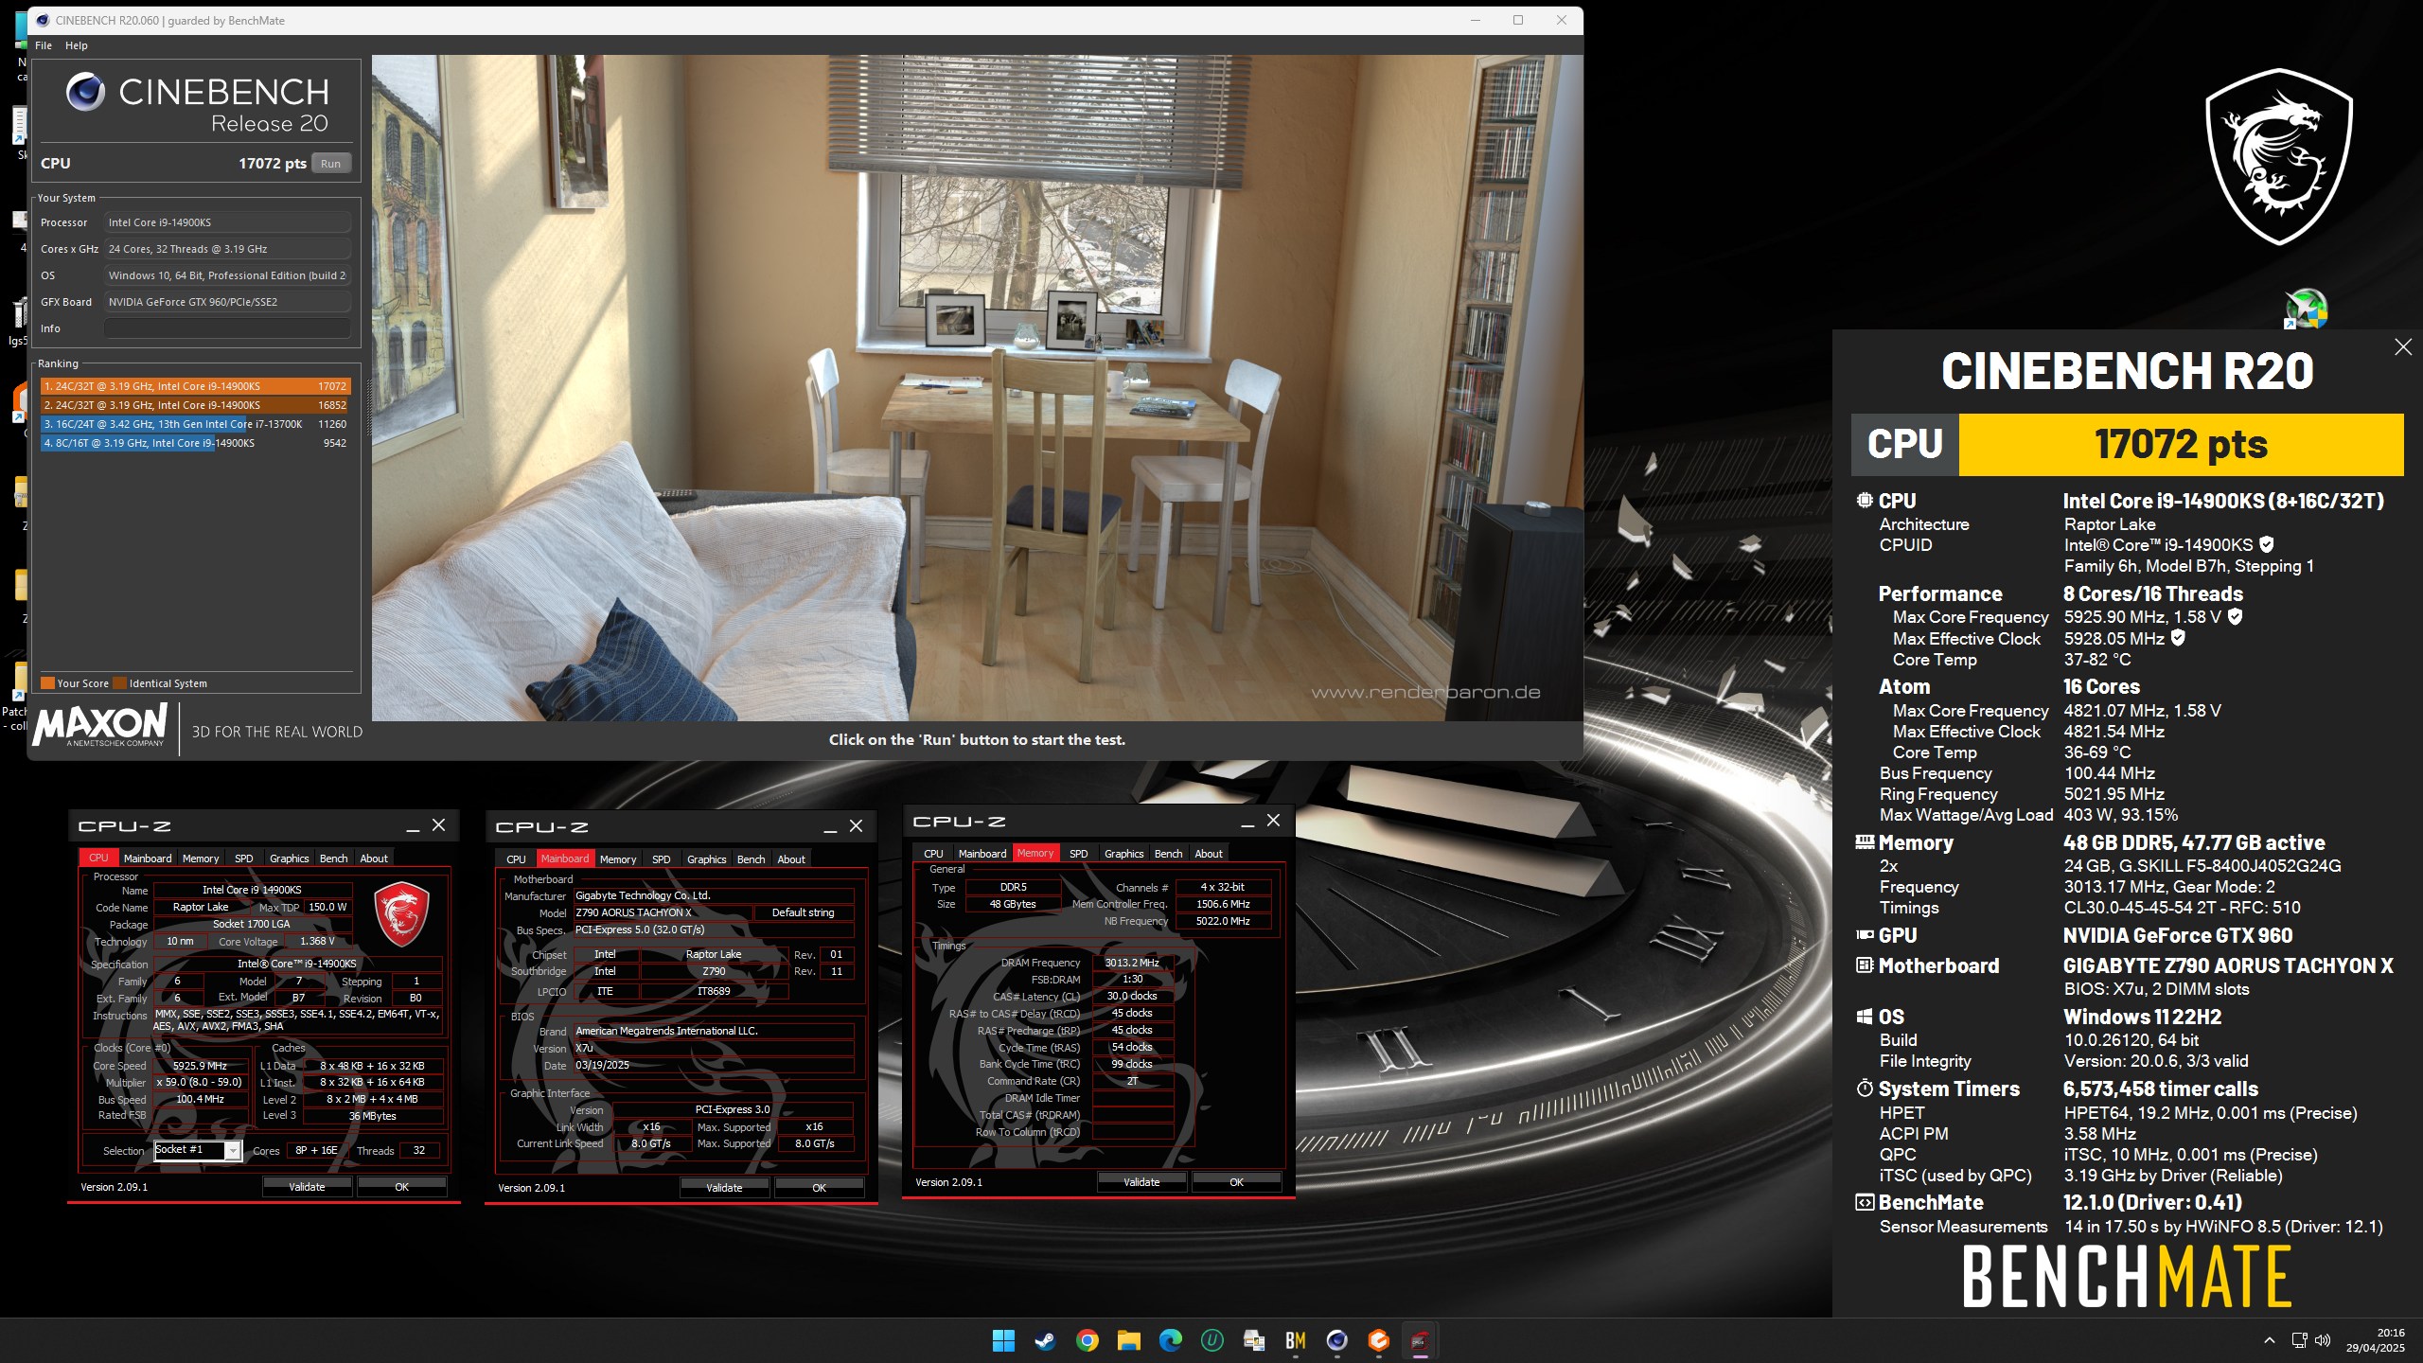Click the Windows OS icon in BenchMate panel
This screenshot has height=1363, width=2423.
1865,1017
